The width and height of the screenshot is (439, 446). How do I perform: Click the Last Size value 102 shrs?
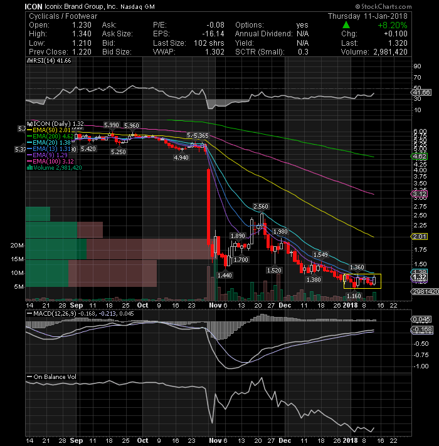[x=209, y=43]
